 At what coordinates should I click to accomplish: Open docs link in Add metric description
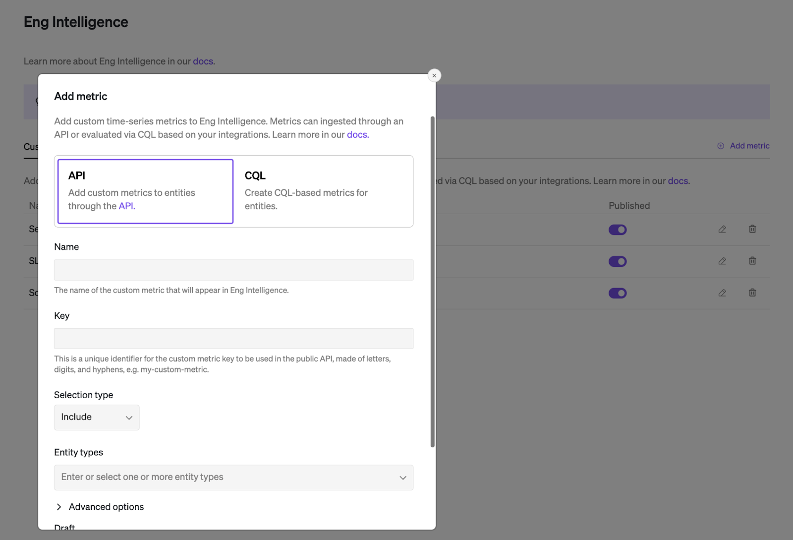(x=357, y=135)
